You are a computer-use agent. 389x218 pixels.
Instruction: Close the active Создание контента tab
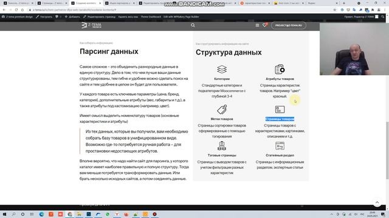coord(100,3)
